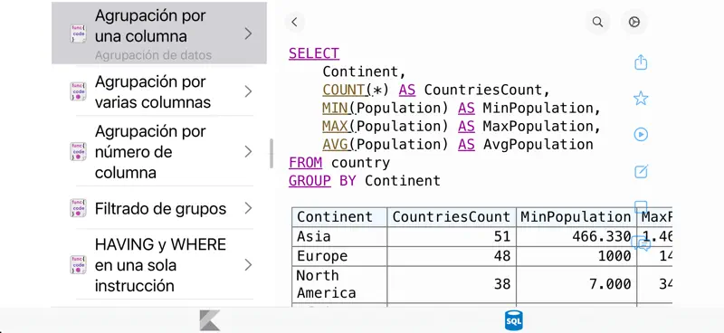
Task: Select the North America table cell
Action: (339, 284)
